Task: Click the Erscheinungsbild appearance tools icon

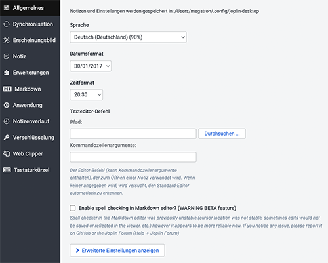Action: 7,40
